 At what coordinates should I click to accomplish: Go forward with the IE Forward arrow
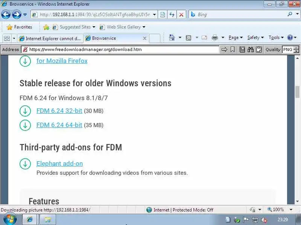click(x=17, y=14)
